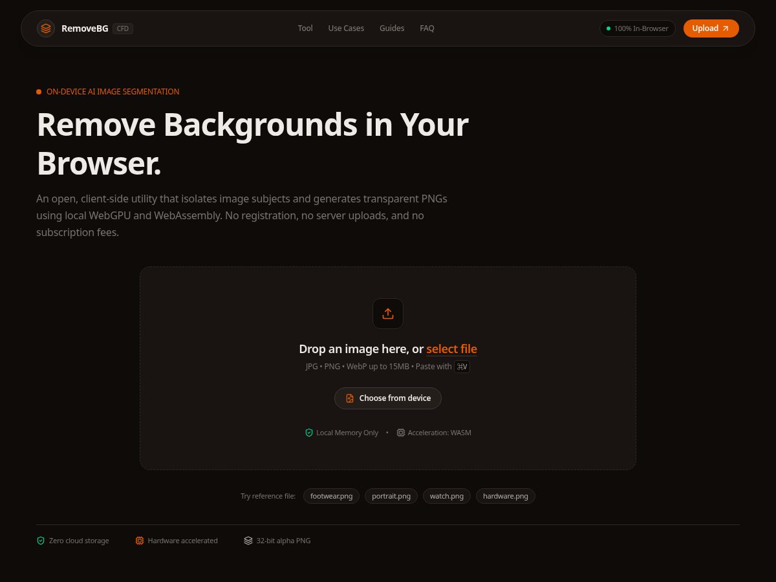
Task: Click the chip icon beside Acceleration: WASM
Action: 401,433
